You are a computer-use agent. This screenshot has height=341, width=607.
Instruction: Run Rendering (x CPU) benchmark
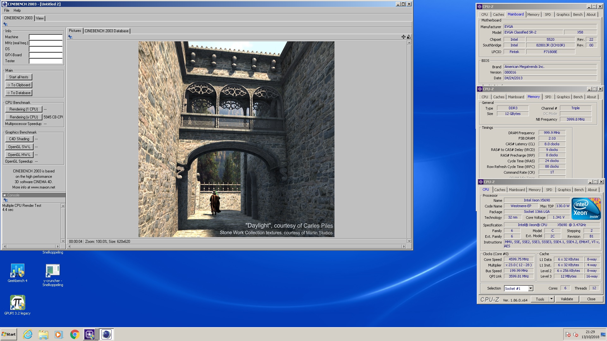tap(24, 117)
